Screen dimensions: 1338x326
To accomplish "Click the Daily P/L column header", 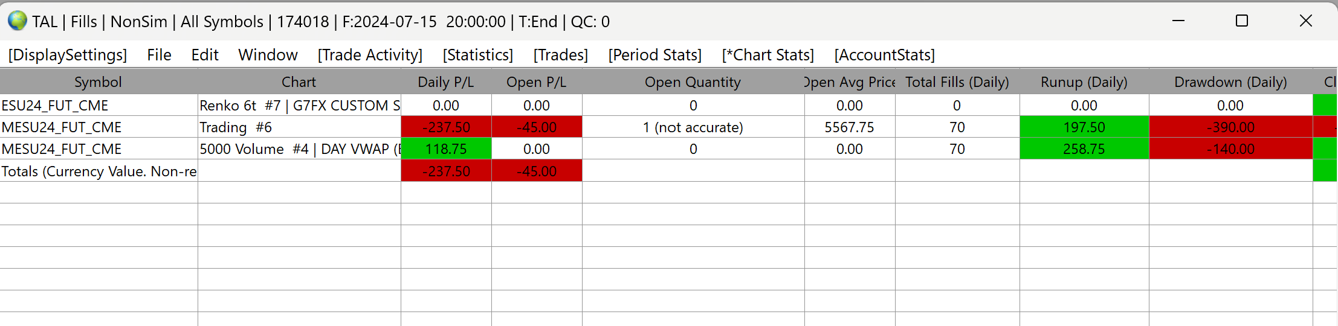I will click(x=445, y=82).
